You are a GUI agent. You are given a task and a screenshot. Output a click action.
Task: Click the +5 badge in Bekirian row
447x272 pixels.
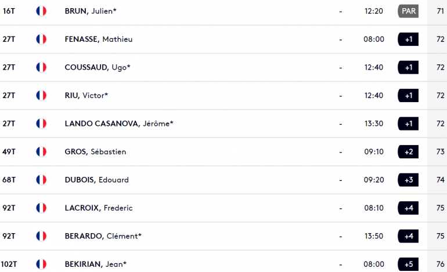pos(408,264)
